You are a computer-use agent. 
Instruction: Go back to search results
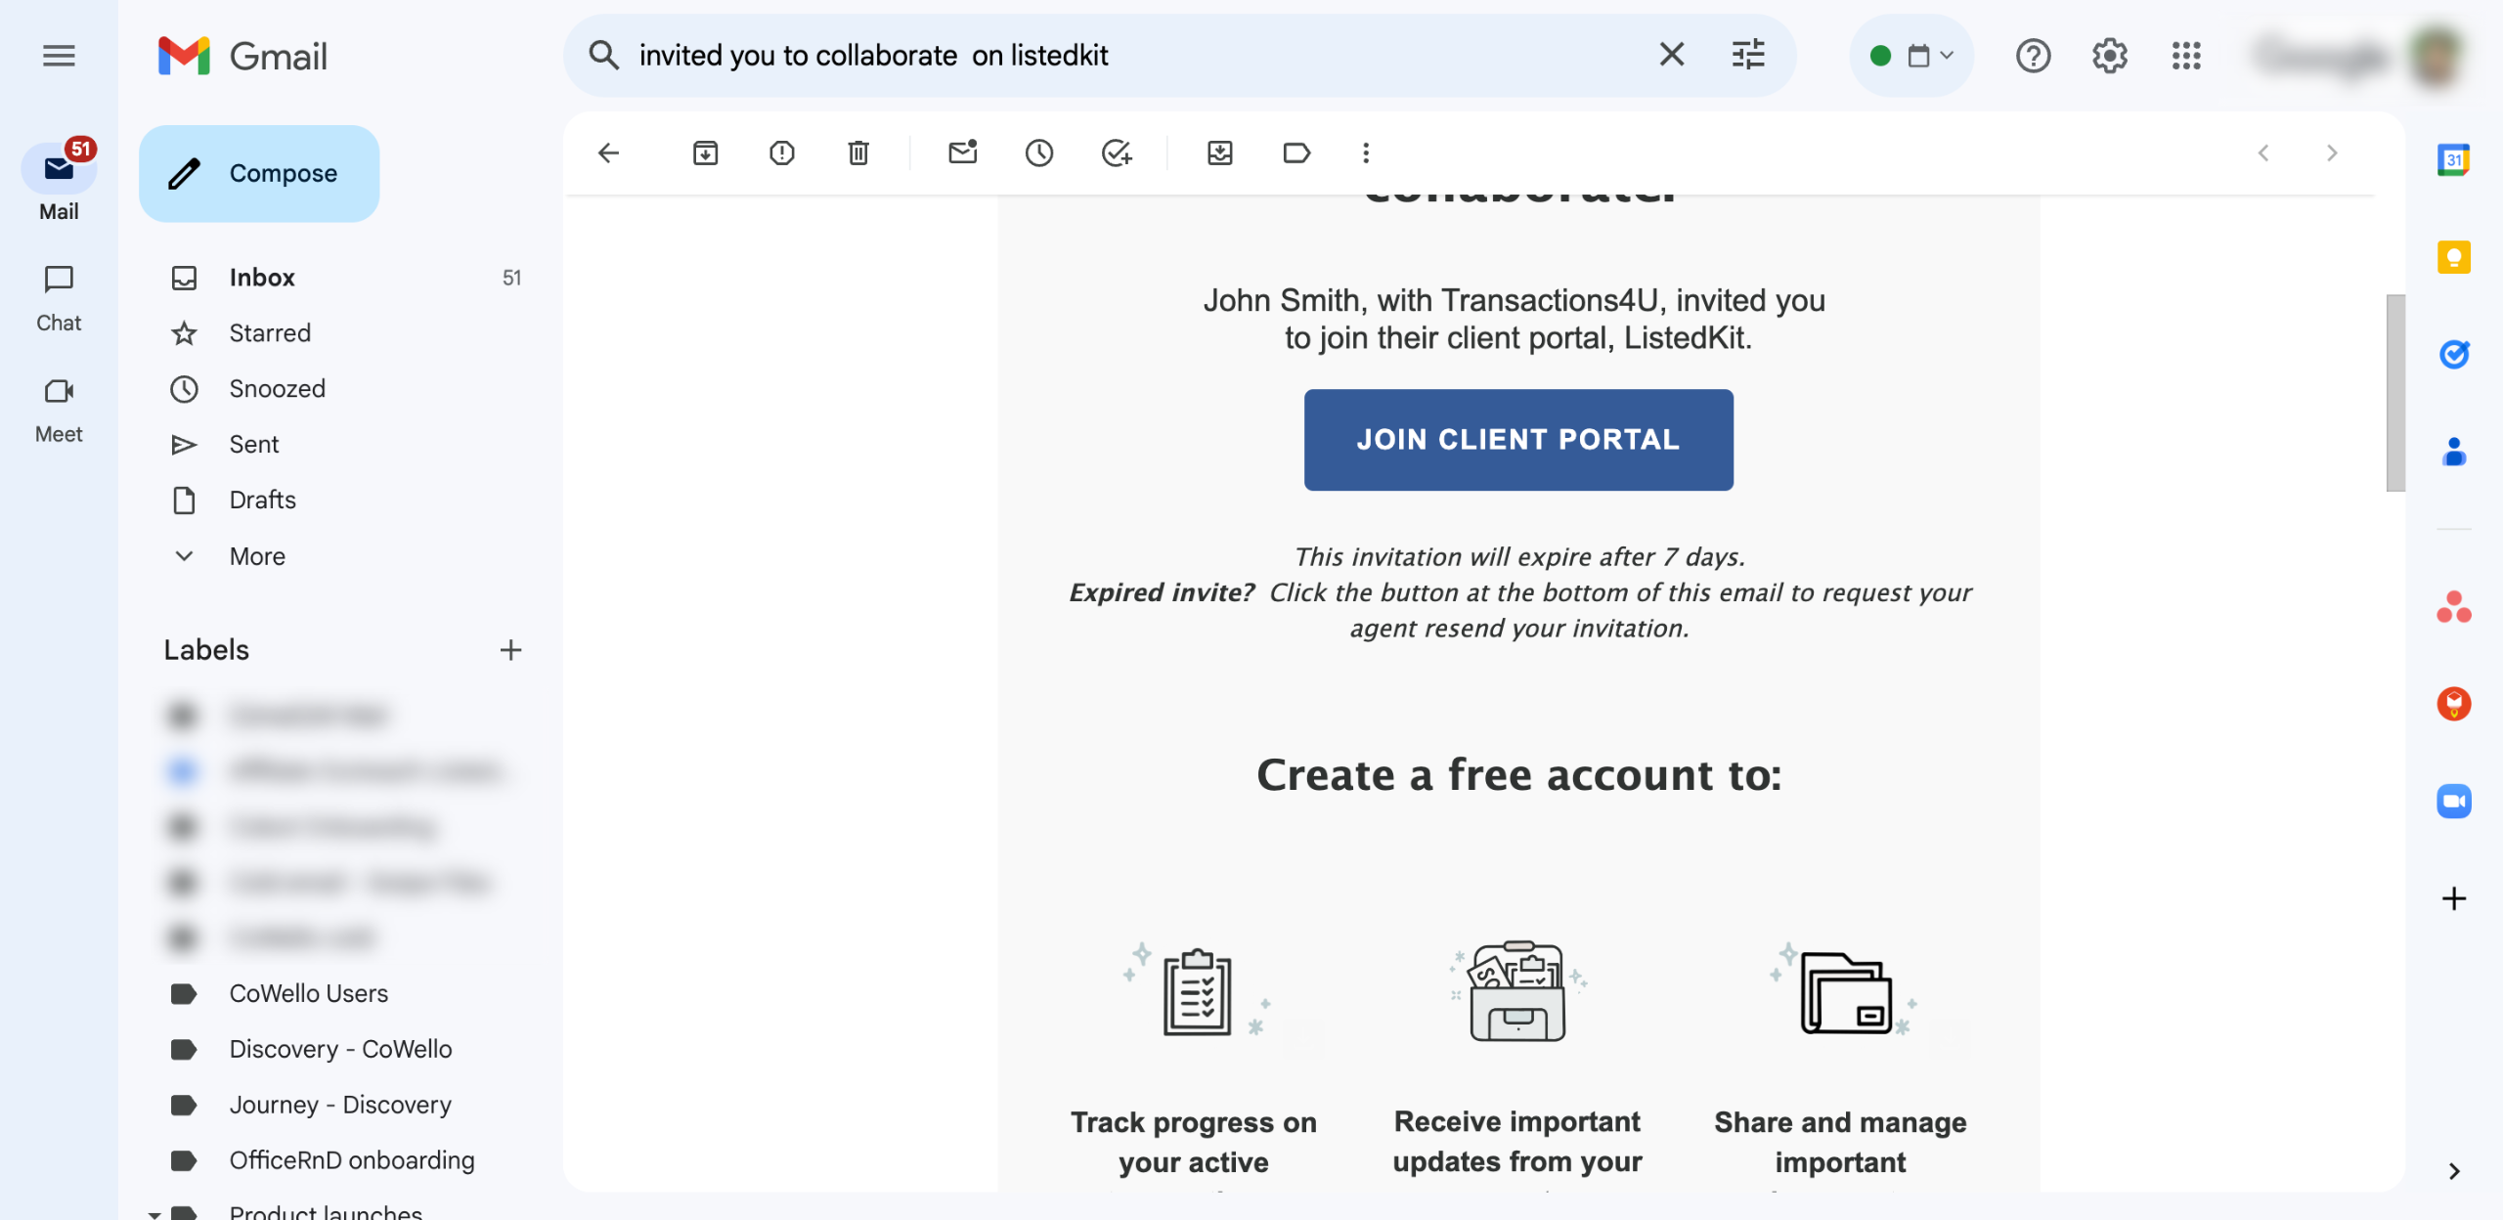click(608, 152)
